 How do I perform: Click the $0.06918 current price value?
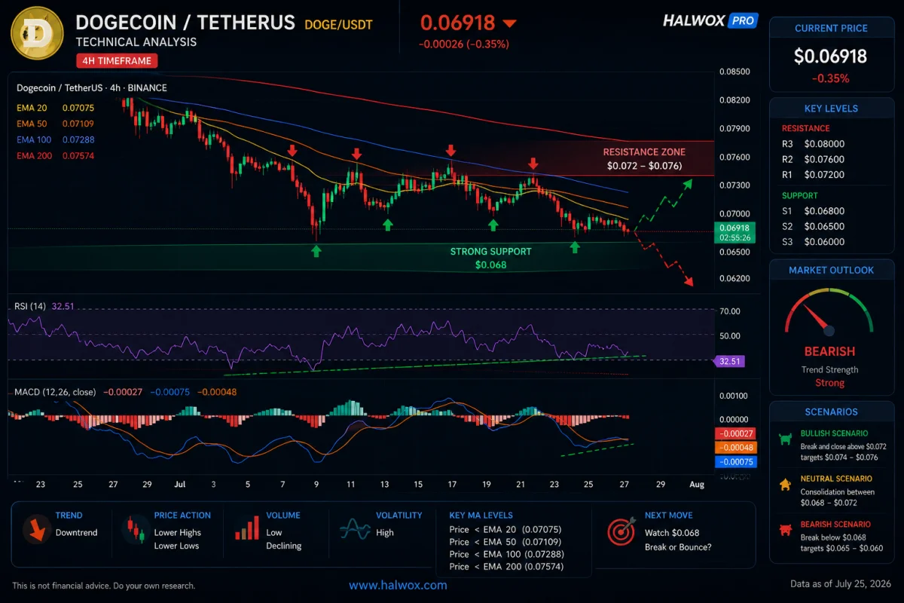tap(830, 57)
